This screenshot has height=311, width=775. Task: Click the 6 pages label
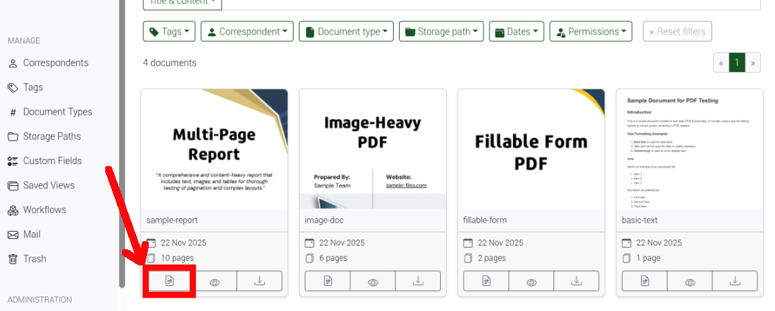tap(333, 258)
